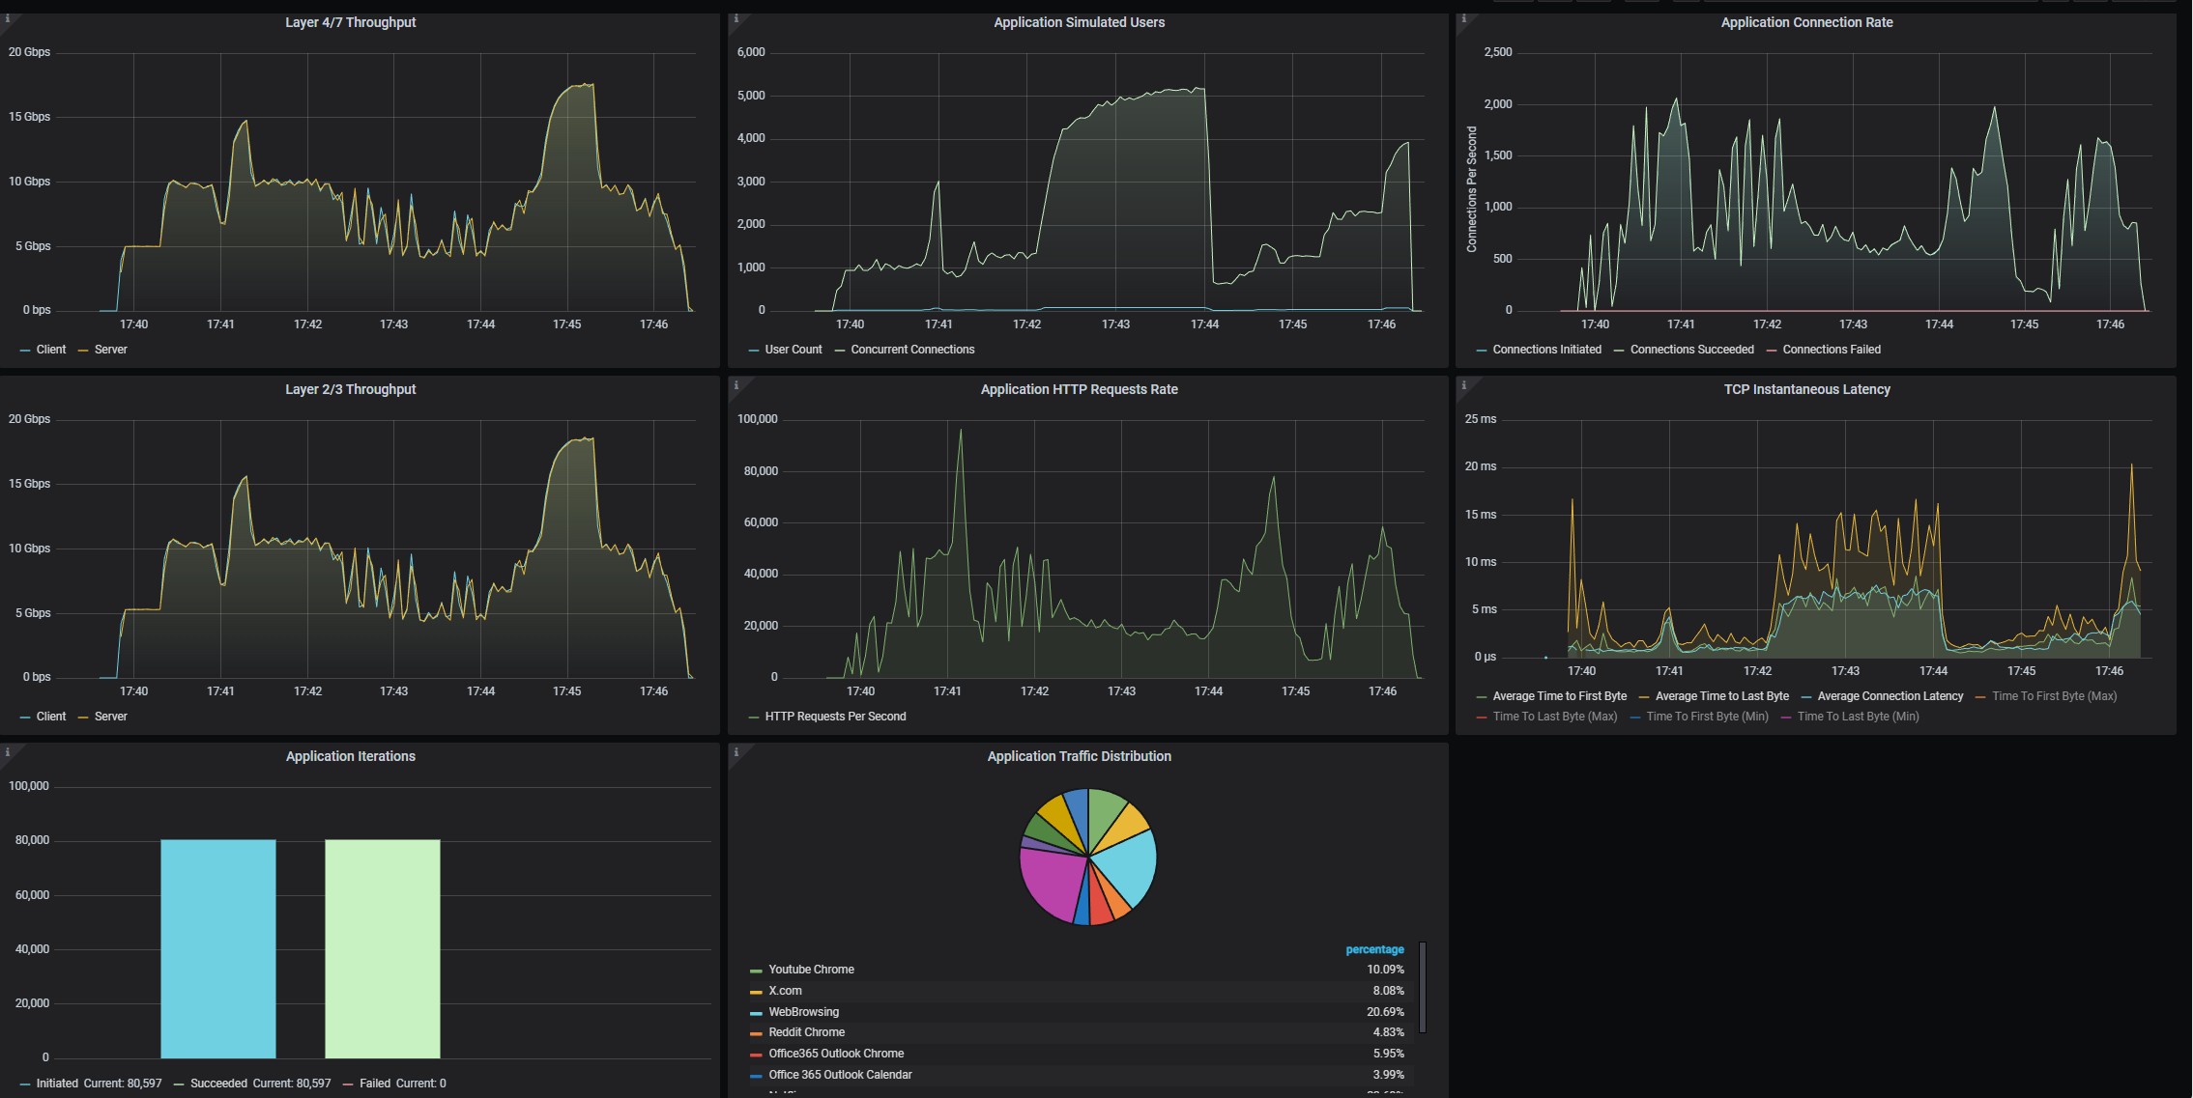Open Application Iterations panel title menu

[350, 756]
